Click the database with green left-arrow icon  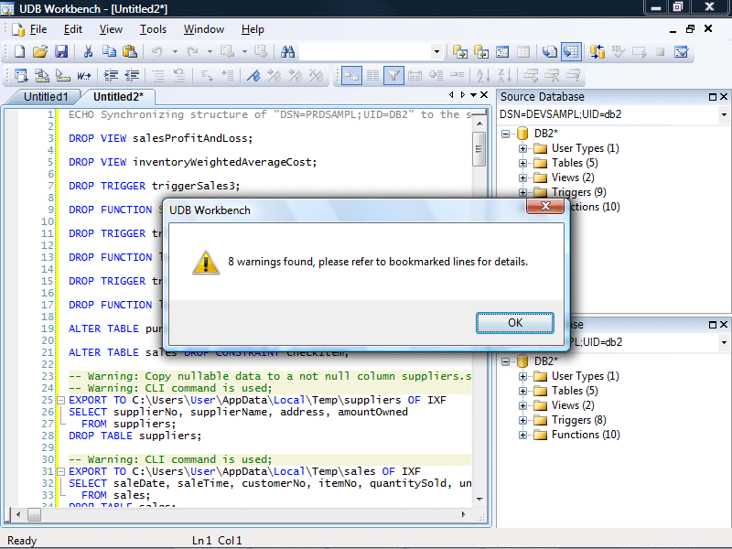[x=481, y=52]
